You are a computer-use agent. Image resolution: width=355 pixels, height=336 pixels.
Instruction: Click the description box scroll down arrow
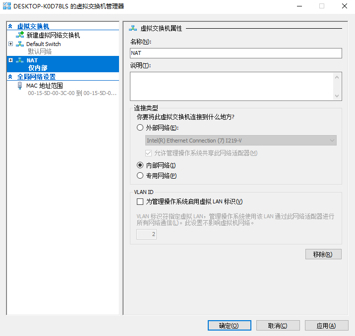[337, 96]
